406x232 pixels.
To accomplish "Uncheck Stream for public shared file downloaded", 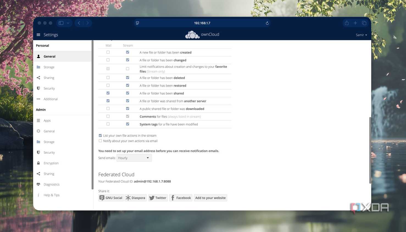I will click(x=127, y=109).
